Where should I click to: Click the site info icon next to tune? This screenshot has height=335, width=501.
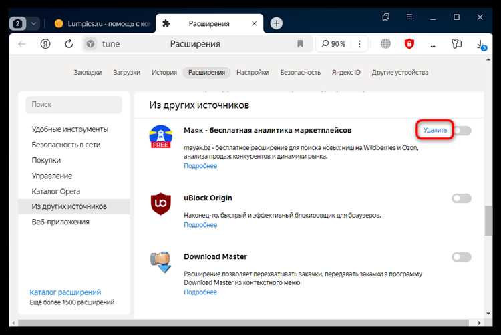(90, 43)
